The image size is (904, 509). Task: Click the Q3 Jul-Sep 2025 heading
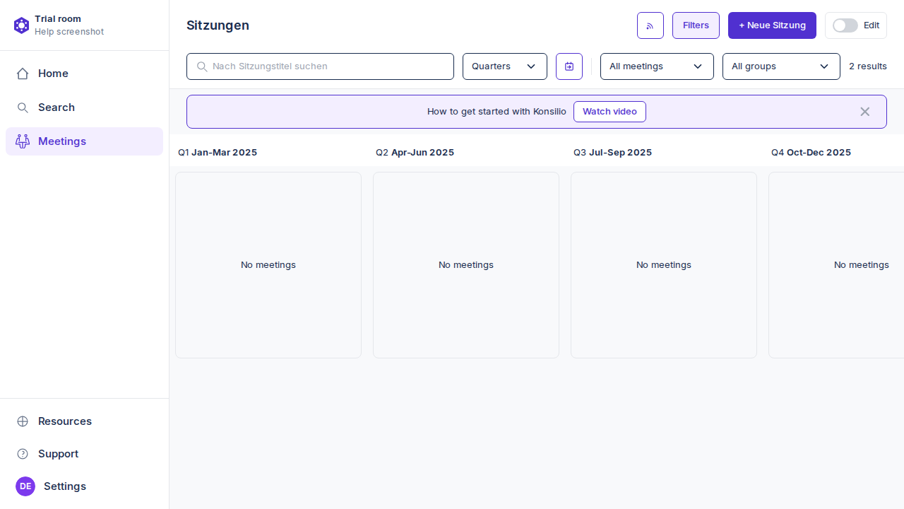tap(612, 153)
